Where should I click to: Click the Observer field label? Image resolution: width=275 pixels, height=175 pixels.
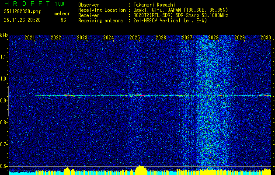pos(89,5)
